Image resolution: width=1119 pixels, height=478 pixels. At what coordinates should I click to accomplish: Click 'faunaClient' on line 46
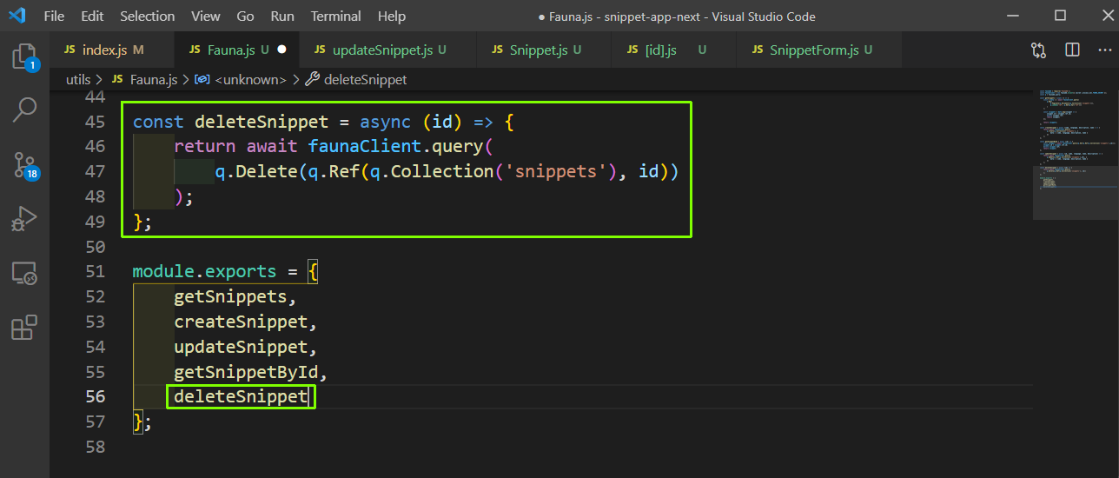[x=365, y=147]
